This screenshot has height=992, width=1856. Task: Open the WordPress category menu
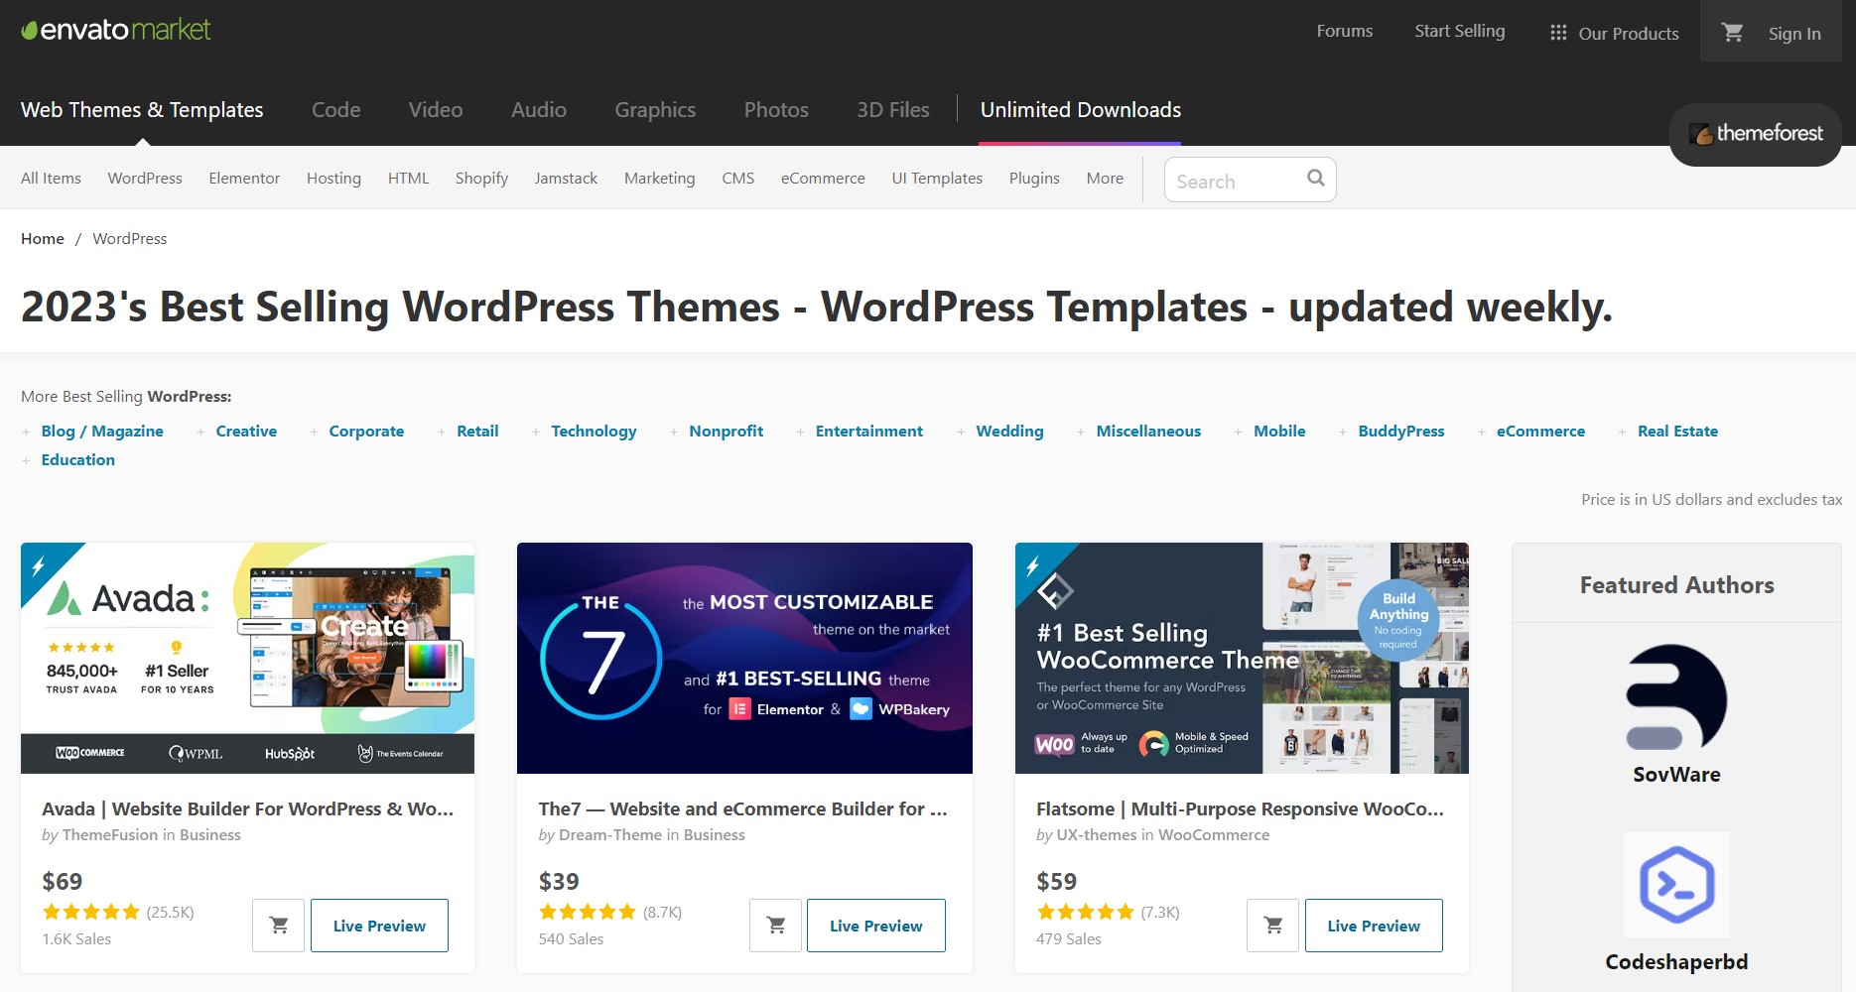(145, 179)
